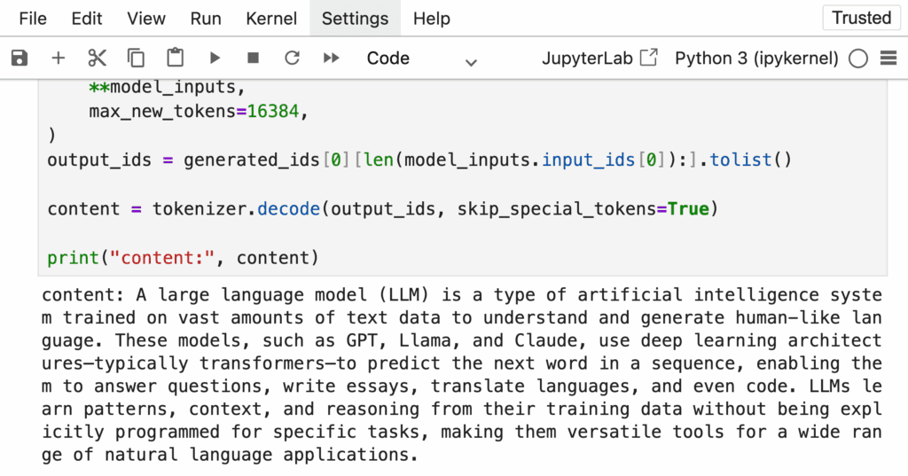Check the kernel status circle indicator
Viewport: 908px width, 476px height.
coord(858,59)
